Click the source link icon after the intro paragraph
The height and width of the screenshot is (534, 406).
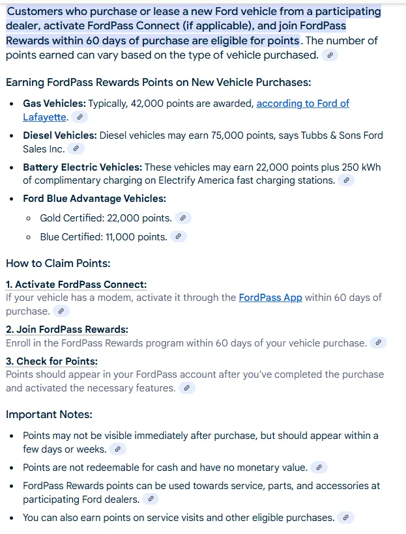click(330, 55)
